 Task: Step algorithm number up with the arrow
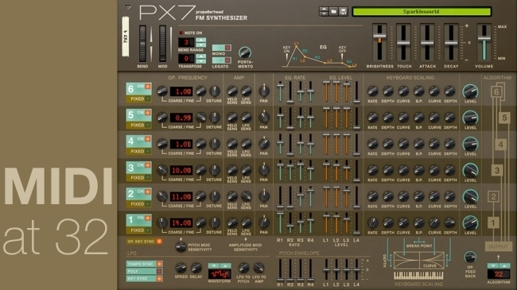504,265
